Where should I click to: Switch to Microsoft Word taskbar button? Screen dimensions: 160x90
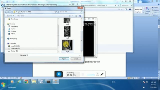click(41, 82)
